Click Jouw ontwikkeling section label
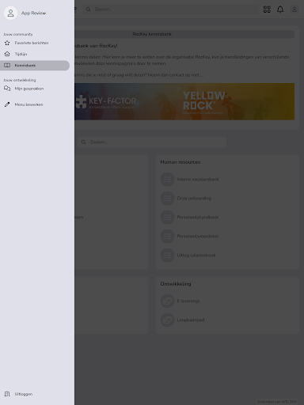This screenshot has height=405, width=304. (x=20, y=80)
